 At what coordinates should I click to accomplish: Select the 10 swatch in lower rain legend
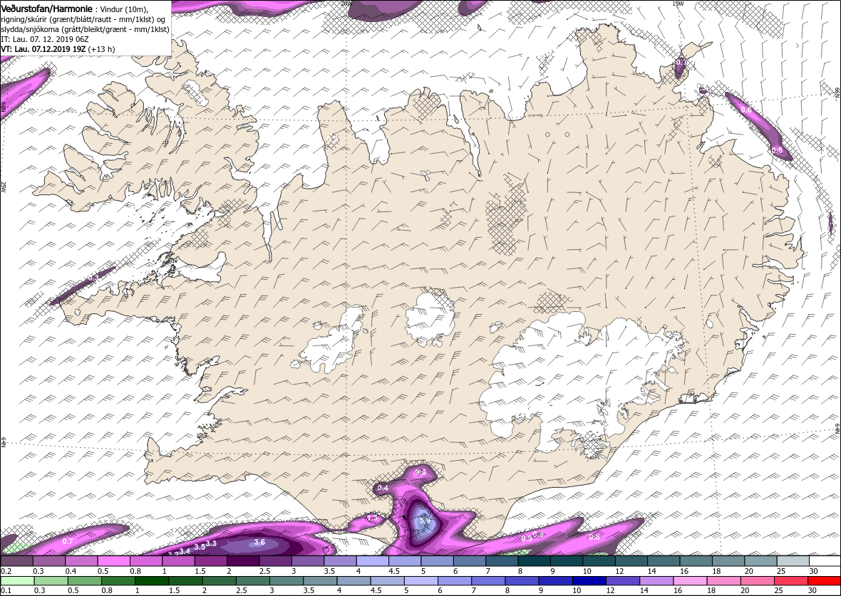pos(589,581)
